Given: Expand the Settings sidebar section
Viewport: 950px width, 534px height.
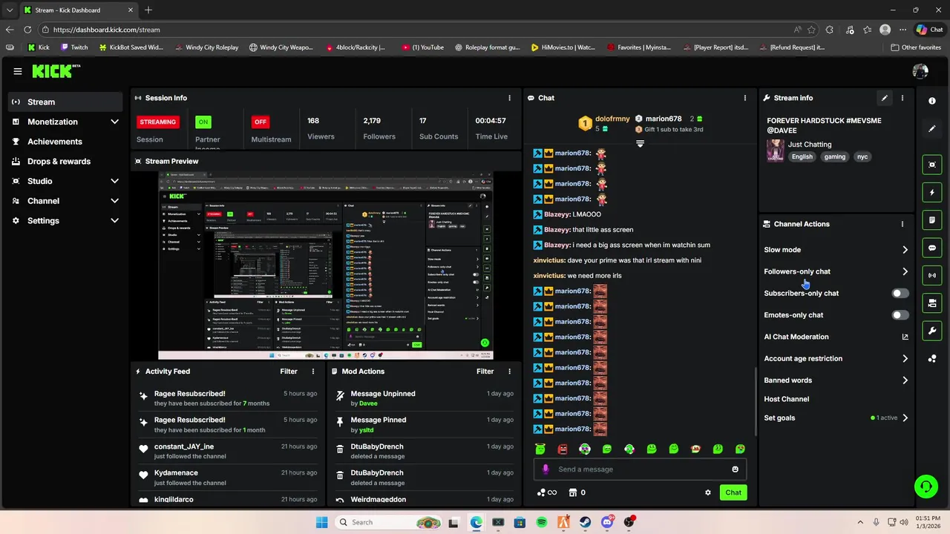Looking at the screenshot, I should (114, 220).
